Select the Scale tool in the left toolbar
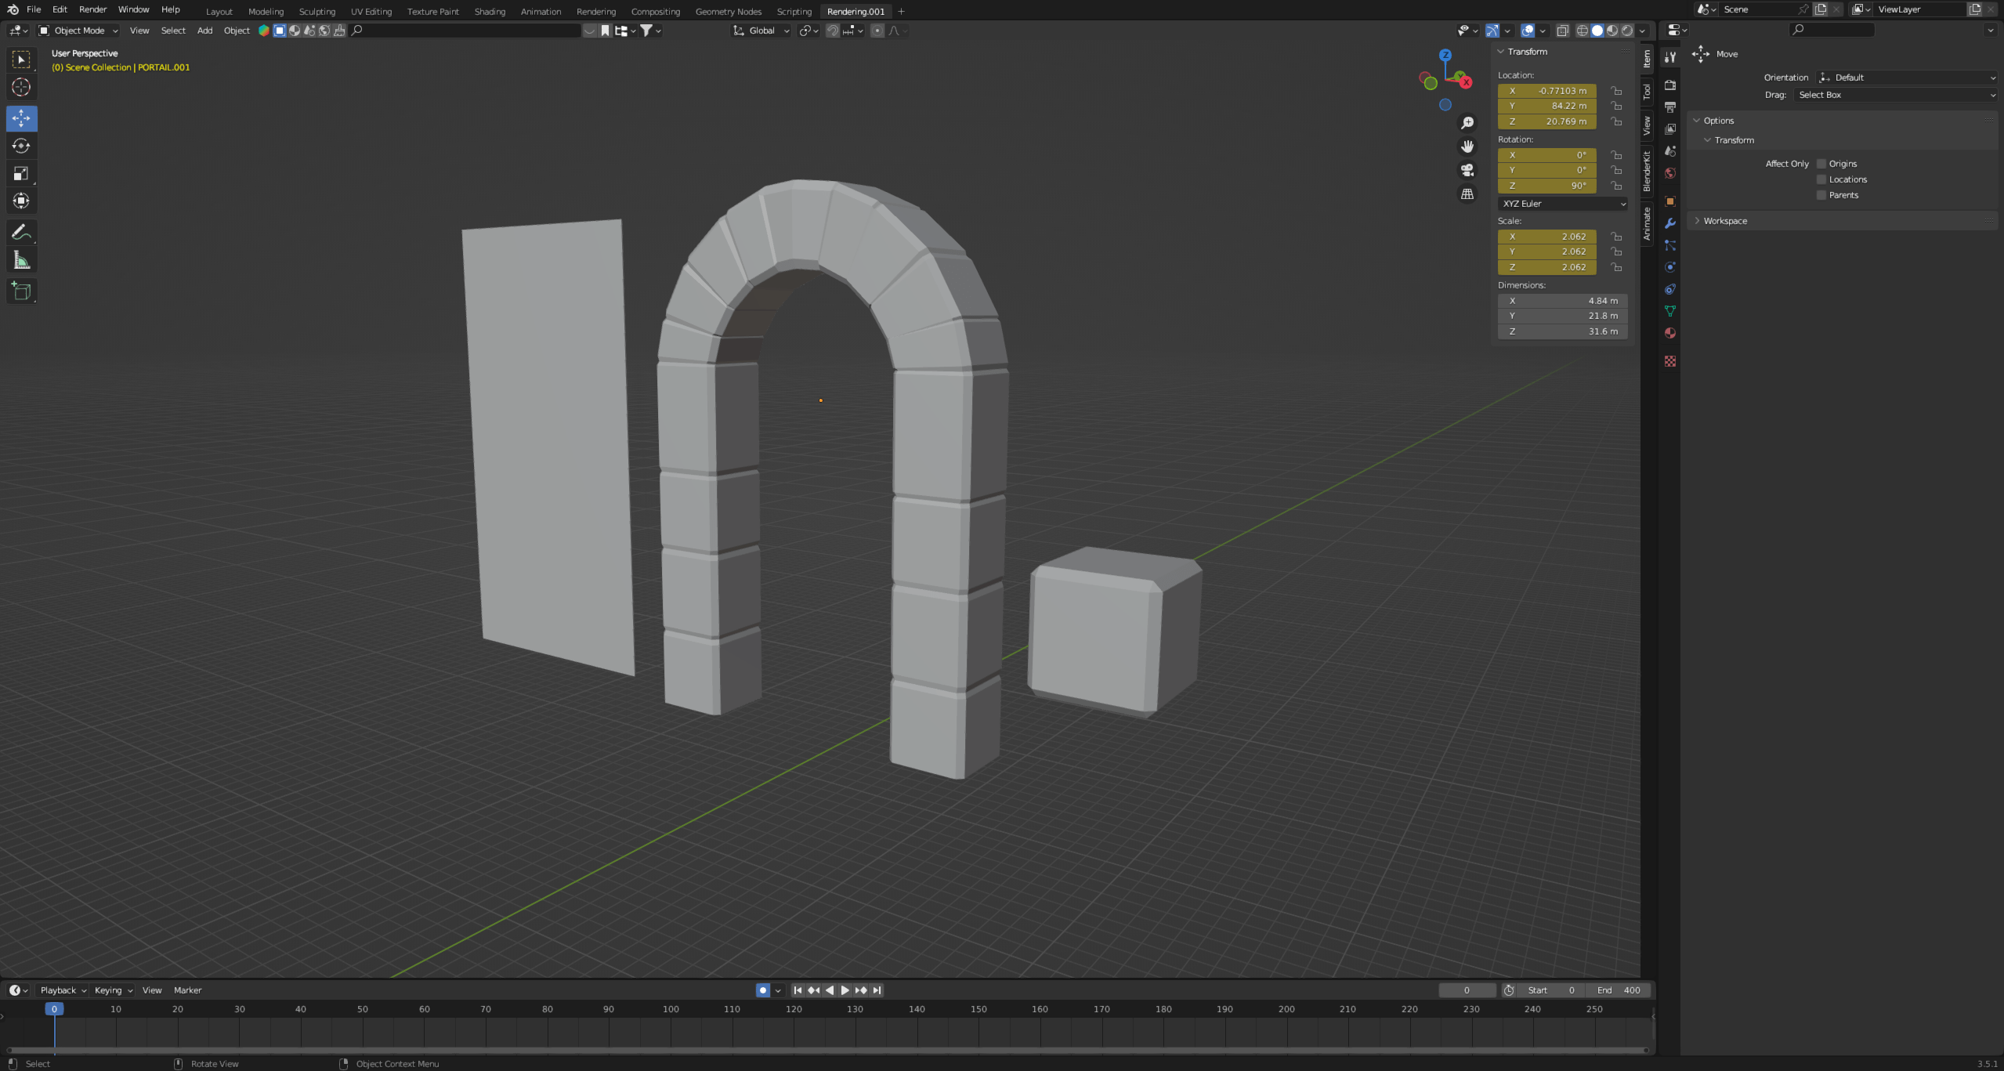The width and height of the screenshot is (2004, 1071). [x=21, y=173]
